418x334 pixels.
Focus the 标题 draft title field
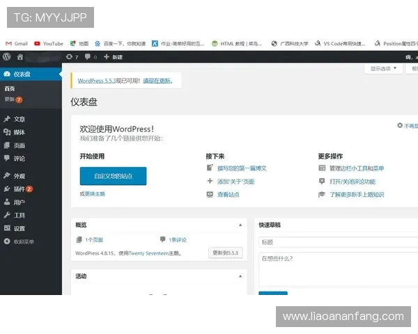[339, 242]
